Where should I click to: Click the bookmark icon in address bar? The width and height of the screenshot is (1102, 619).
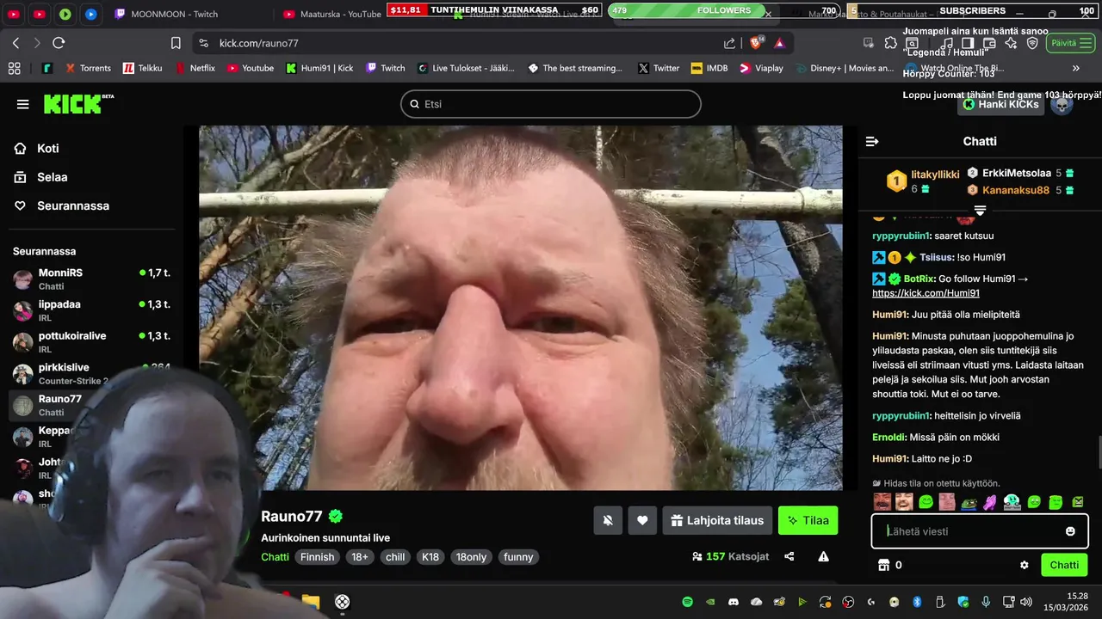176,43
